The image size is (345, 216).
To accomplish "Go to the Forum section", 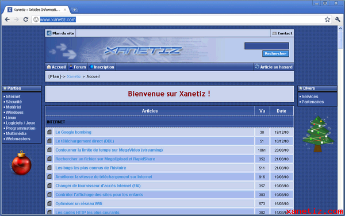I will 78,67.
